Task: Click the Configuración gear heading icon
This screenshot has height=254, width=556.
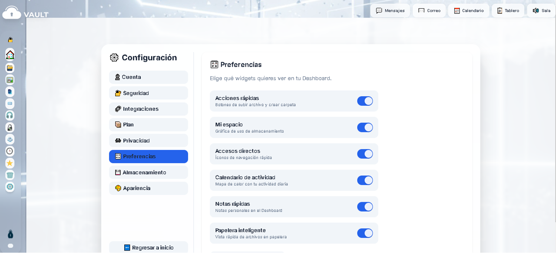Action: click(x=114, y=58)
